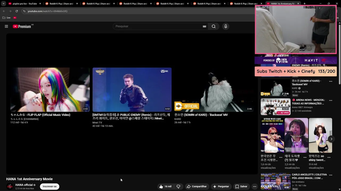Viewport: 341px width, 191px height.
Task: Open site information icon in address bar
Action: click(x=24, y=11)
